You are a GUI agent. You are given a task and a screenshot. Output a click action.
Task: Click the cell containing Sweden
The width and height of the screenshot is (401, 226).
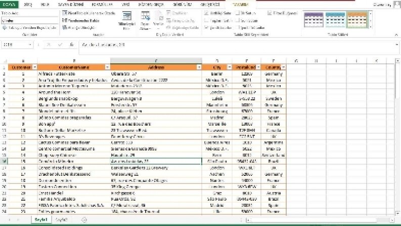pos(274,99)
